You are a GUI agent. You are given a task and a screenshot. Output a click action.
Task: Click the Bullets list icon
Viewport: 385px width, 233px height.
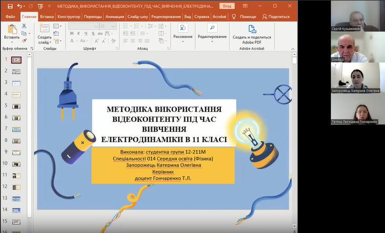(x=127, y=26)
